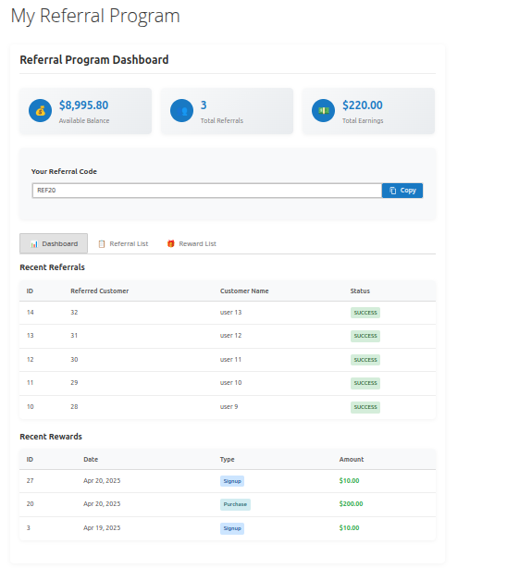The image size is (507, 581).
Task: Click the Total Referrals count of 3
Action: pyautogui.click(x=204, y=105)
